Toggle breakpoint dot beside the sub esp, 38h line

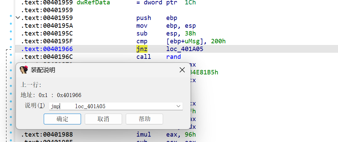(11, 32)
